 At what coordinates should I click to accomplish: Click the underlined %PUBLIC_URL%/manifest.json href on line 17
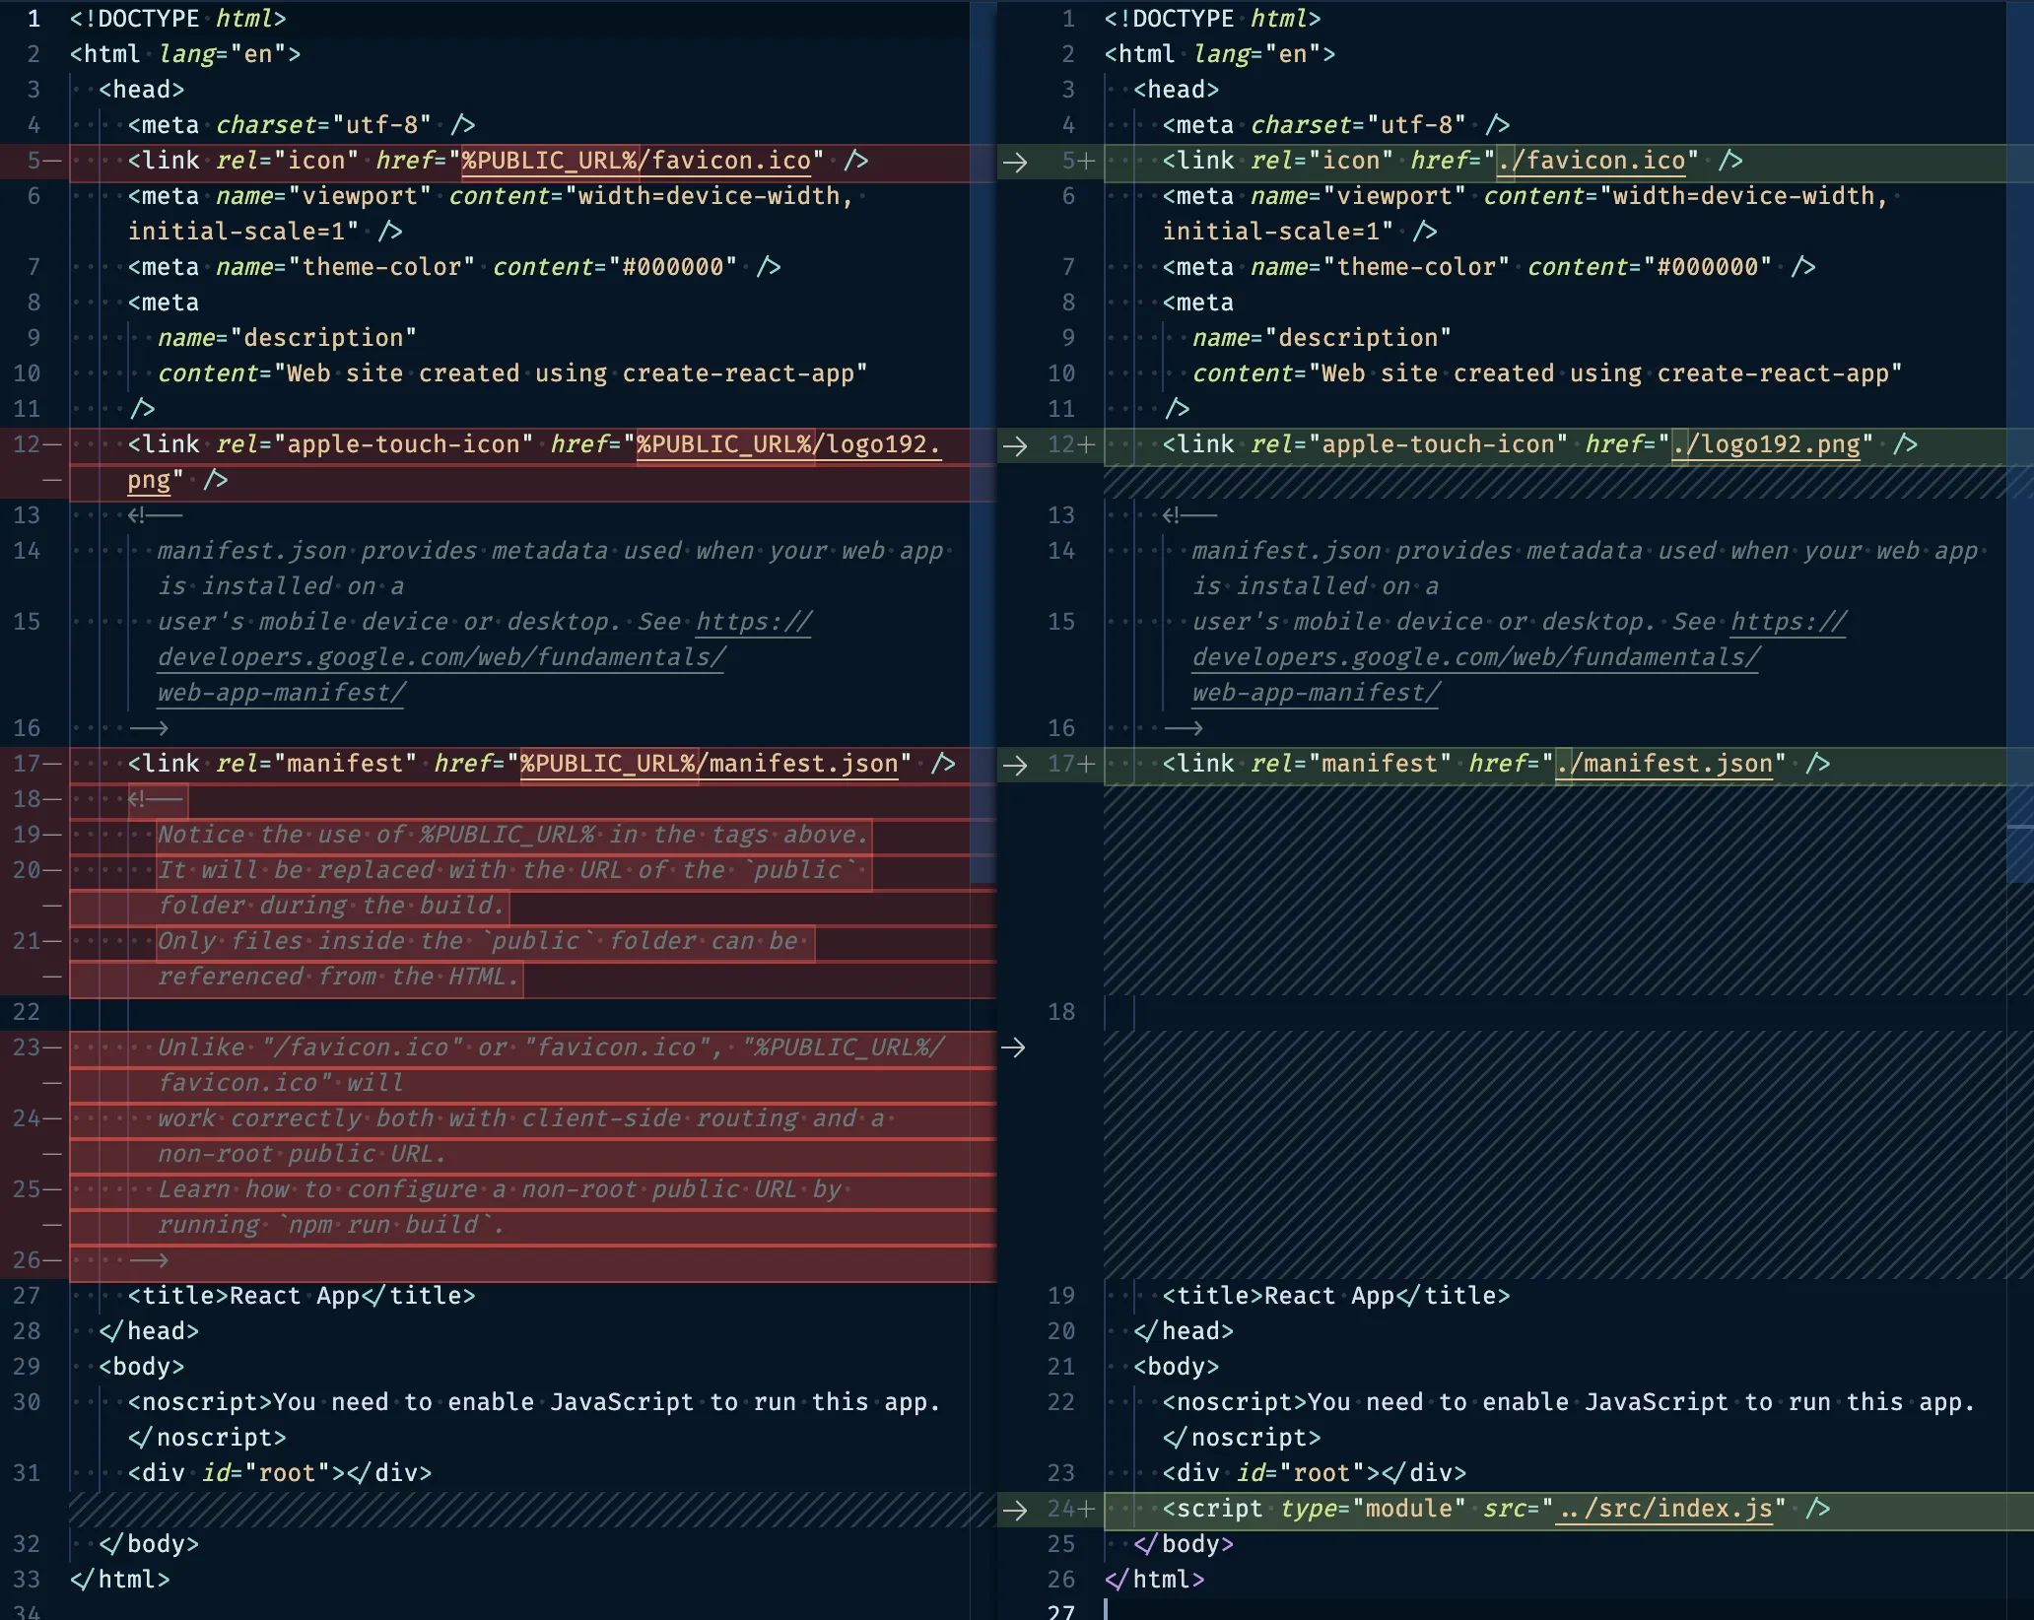710,764
